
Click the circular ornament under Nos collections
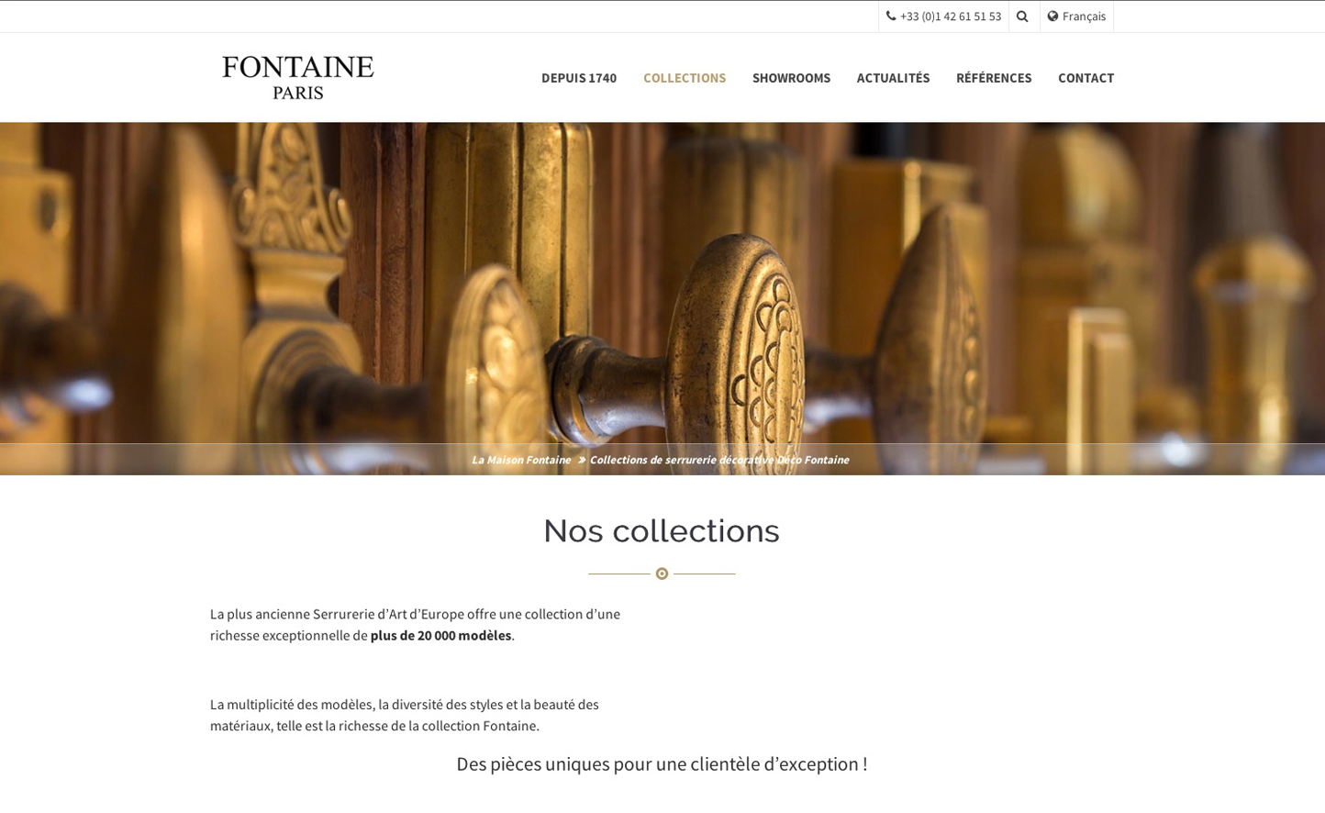pos(662,574)
